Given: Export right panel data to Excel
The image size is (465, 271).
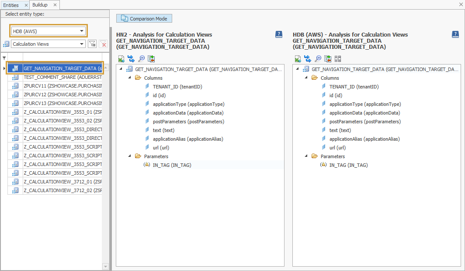Looking at the screenshot, I should (298, 58).
